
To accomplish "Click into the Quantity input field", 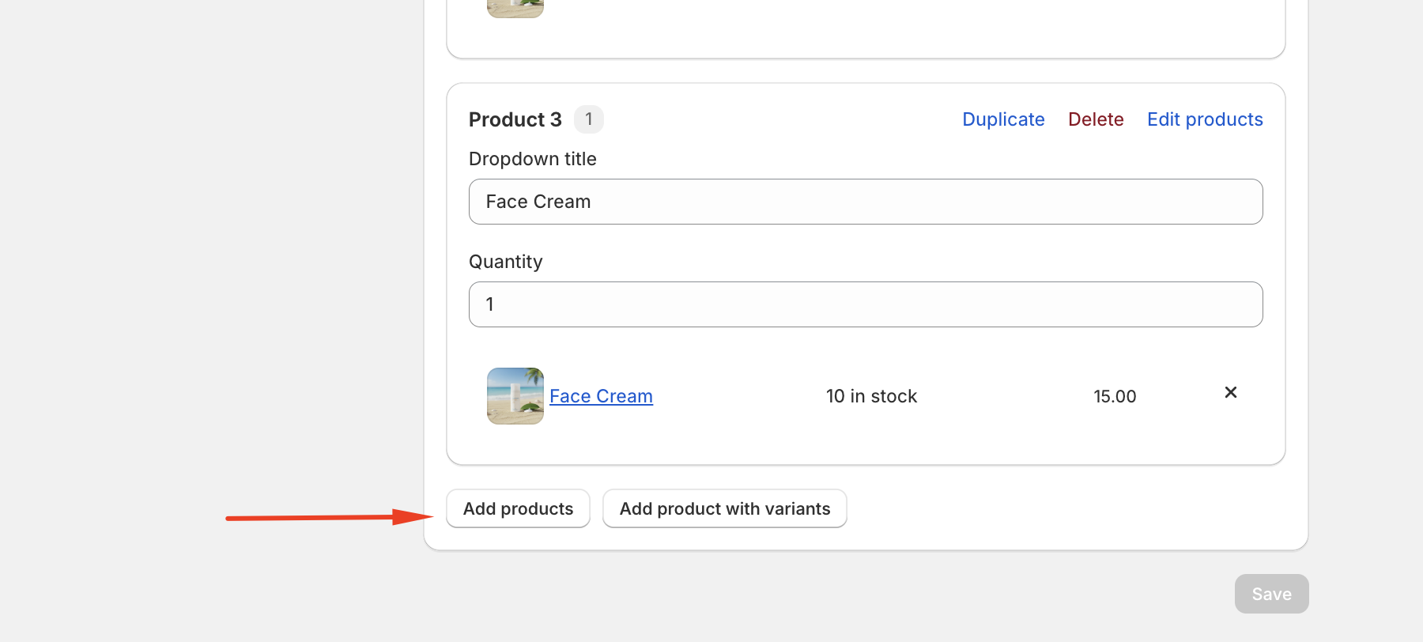I will point(866,304).
